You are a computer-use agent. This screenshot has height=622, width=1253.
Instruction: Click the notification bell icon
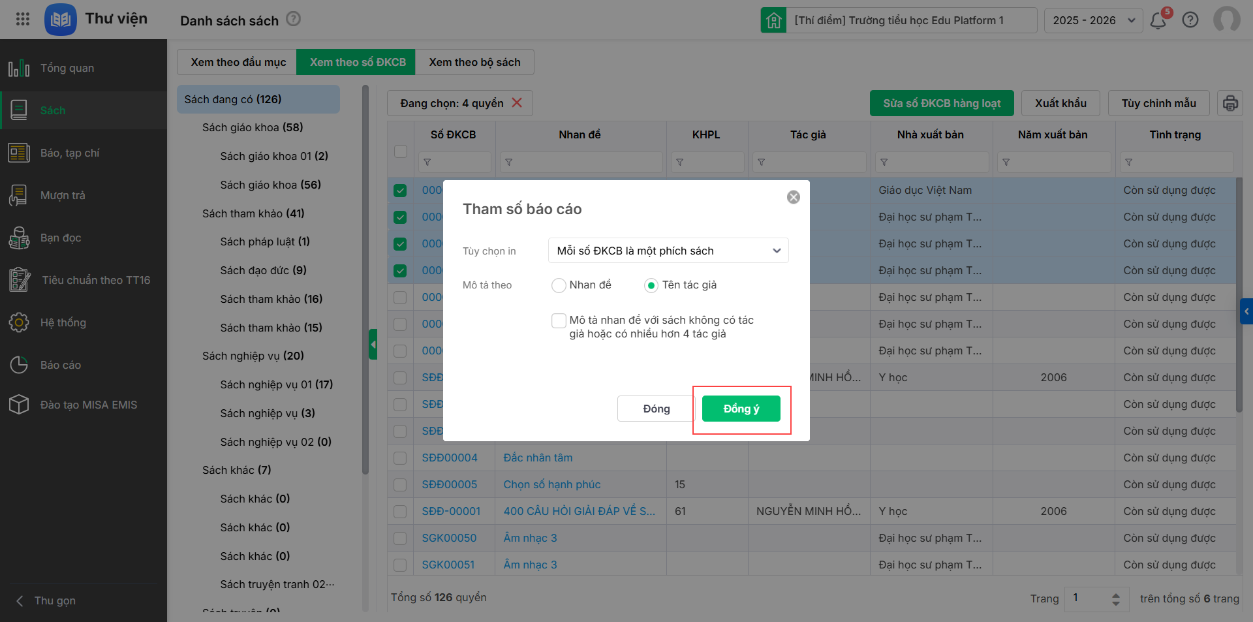pos(1158,20)
